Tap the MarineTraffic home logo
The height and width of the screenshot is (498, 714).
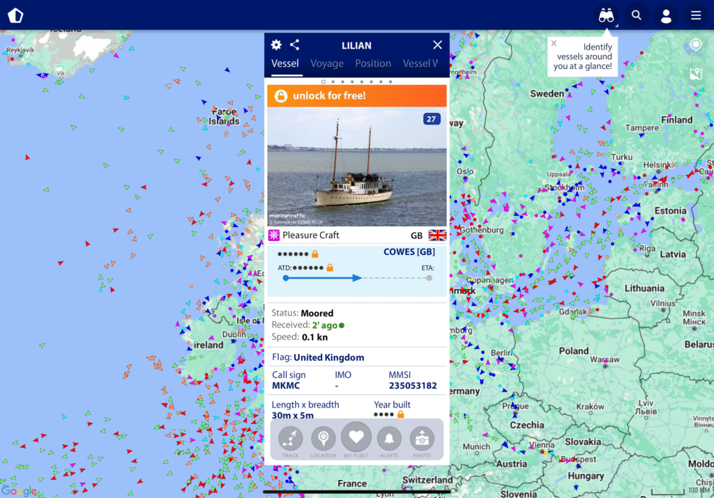click(15, 15)
